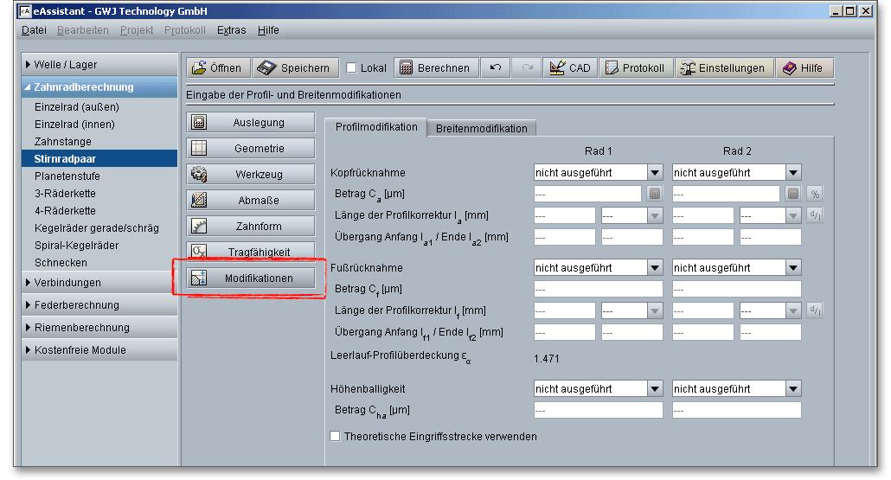Screen dimensions: 891x480
Task: Click the undo arrow icon
Action: pyautogui.click(x=495, y=68)
